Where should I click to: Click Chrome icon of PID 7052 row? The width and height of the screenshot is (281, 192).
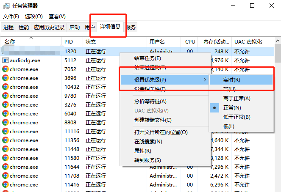click(x=6, y=69)
